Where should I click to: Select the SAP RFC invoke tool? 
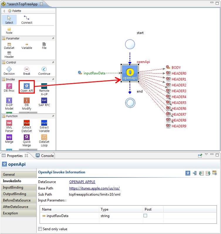(x=44, y=103)
